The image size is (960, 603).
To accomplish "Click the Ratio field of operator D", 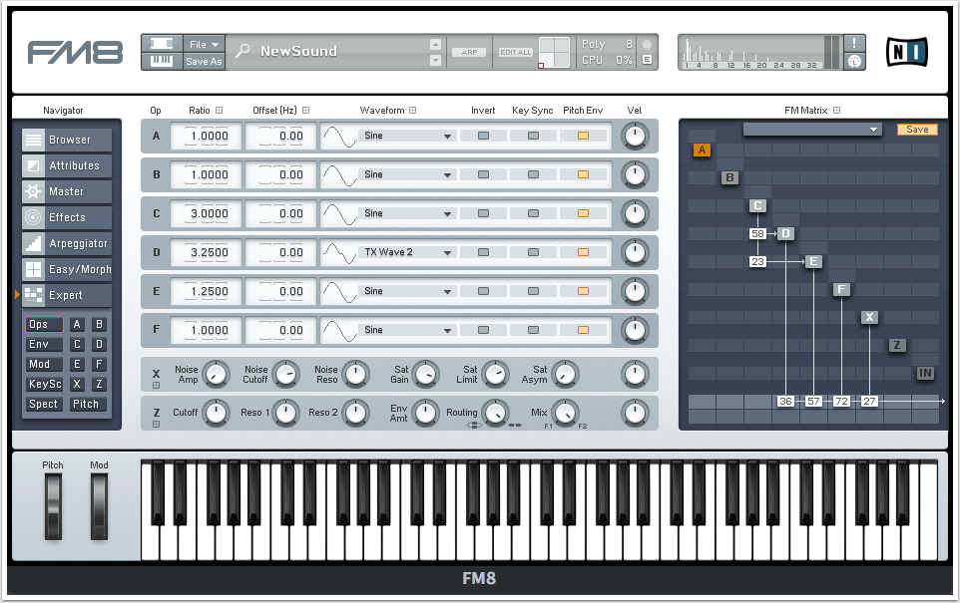I will [207, 252].
